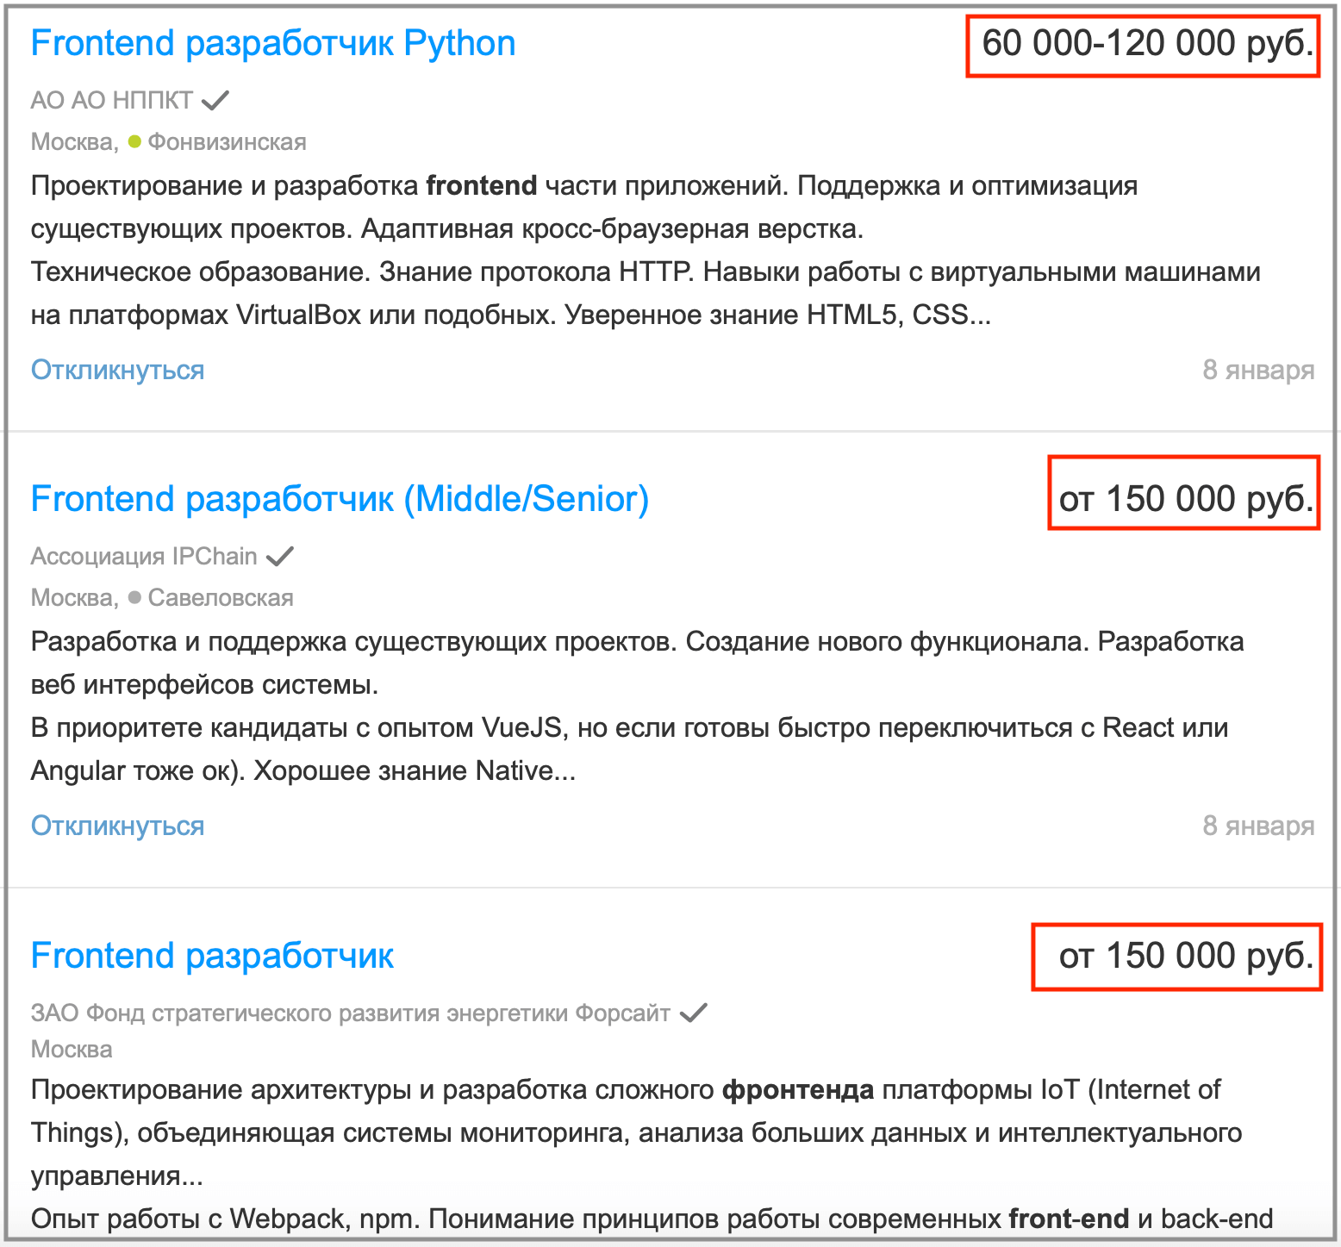1341x1247 pixels.
Task: Click the 8 января date on Middle/Senior vacancy
Action: pos(1257,826)
